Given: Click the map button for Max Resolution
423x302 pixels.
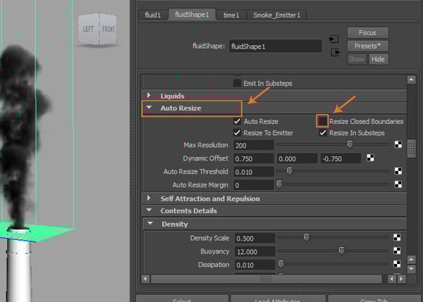Looking at the screenshot, I should pos(398,145).
